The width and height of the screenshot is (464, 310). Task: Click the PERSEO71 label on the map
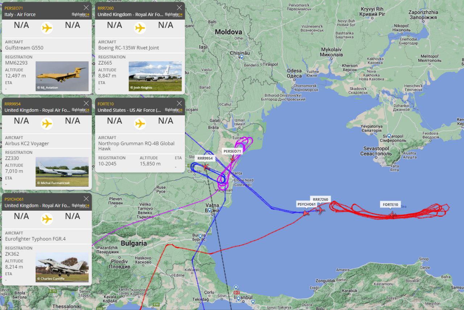coord(232,151)
